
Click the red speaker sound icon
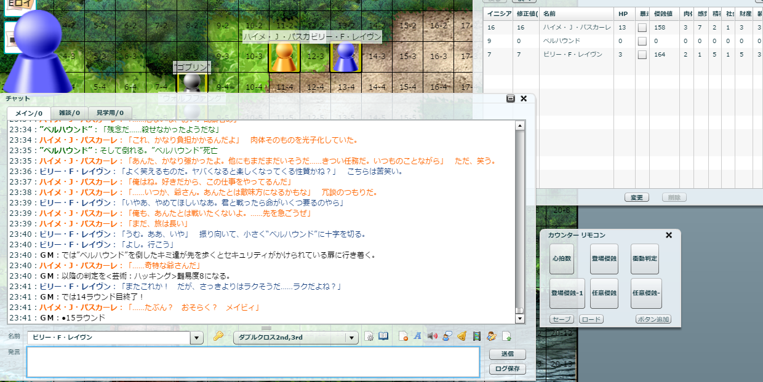pyautogui.click(x=432, y=336)
